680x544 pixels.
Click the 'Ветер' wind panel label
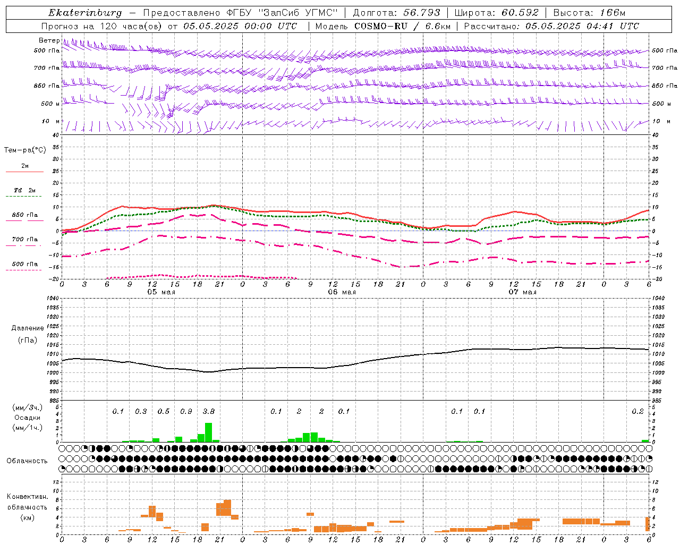click(49, 40)
